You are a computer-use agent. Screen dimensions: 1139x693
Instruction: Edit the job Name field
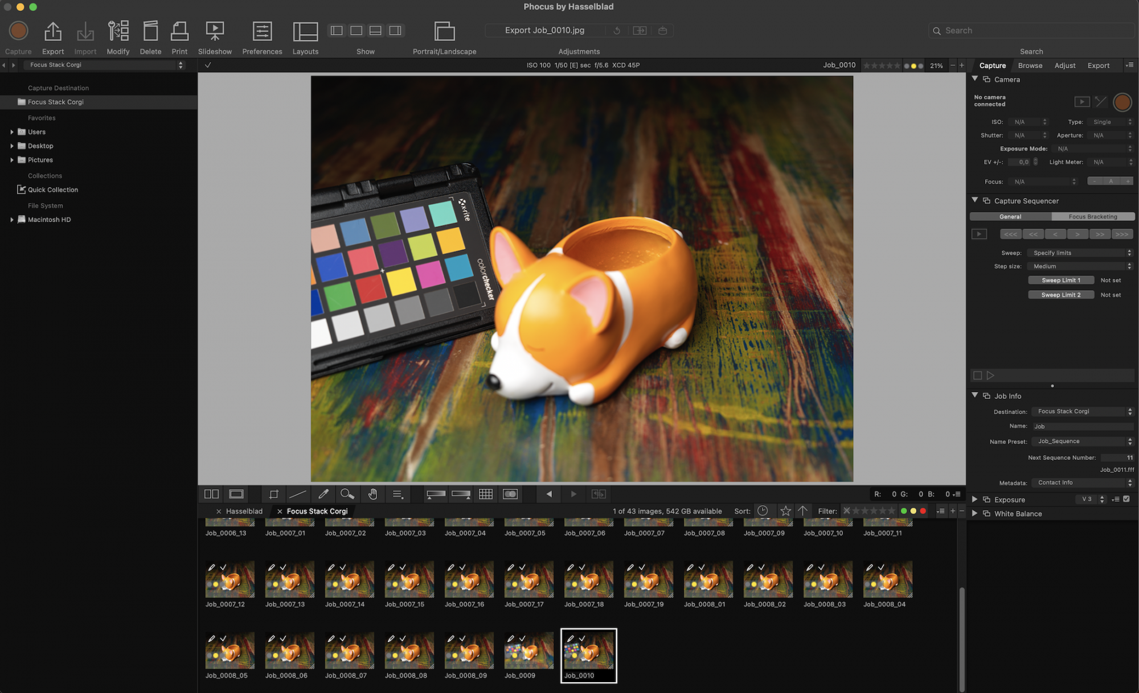(1083, 426)
